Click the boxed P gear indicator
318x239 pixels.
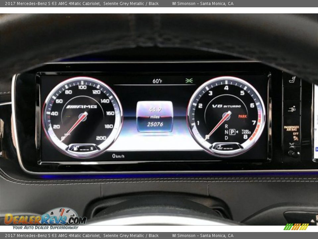click(232, 132)
